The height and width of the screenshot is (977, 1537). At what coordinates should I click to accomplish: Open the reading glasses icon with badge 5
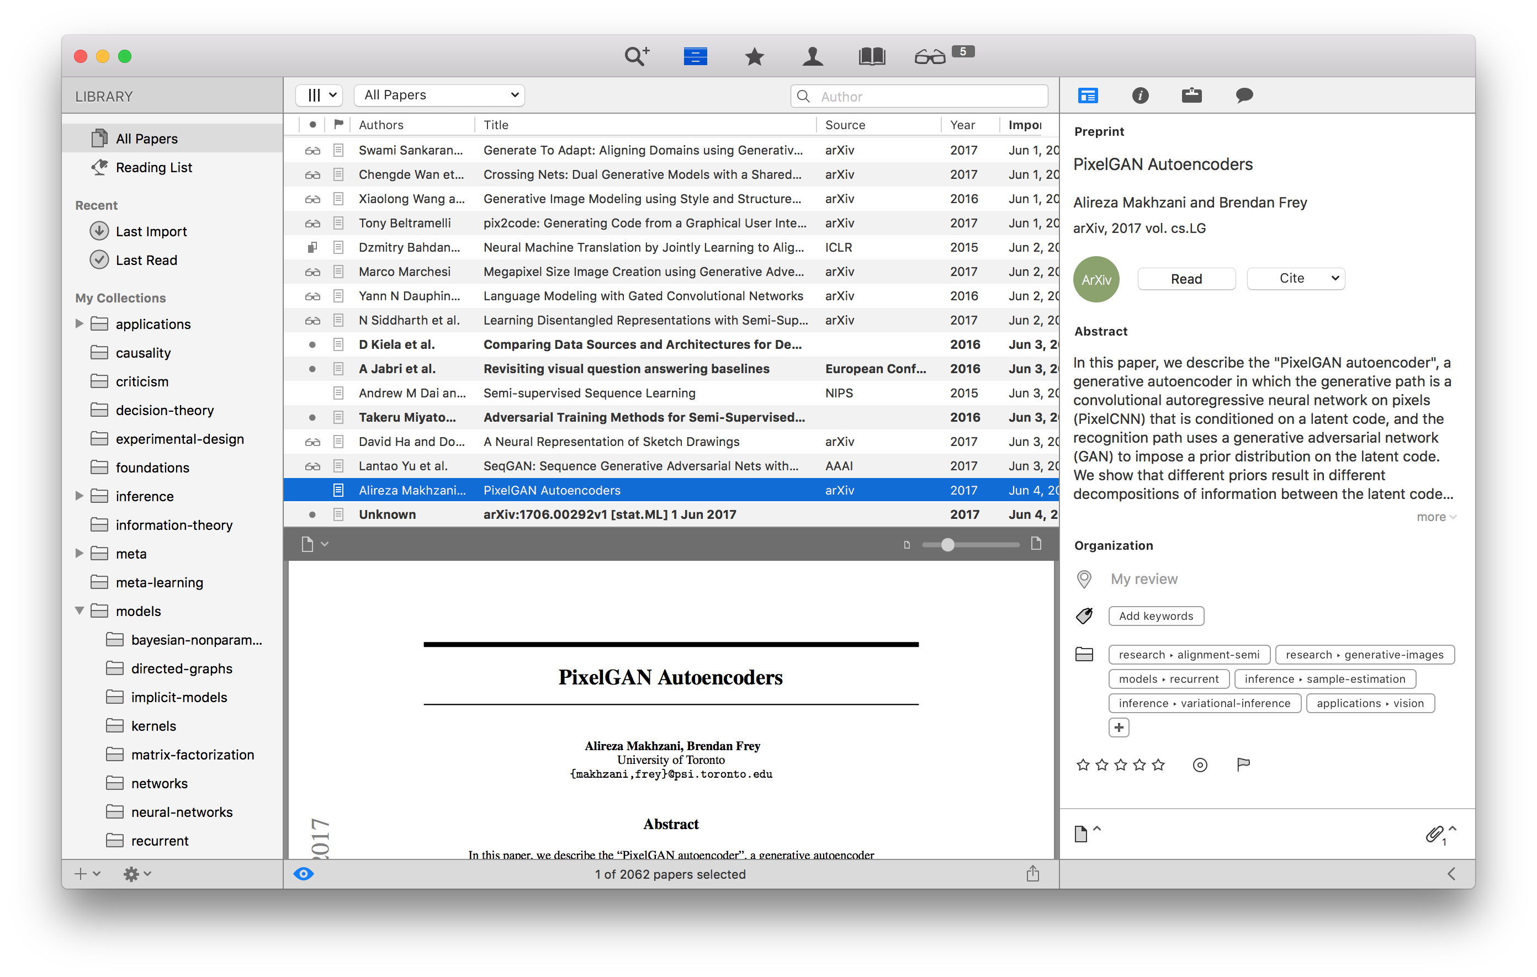(929, 56)
